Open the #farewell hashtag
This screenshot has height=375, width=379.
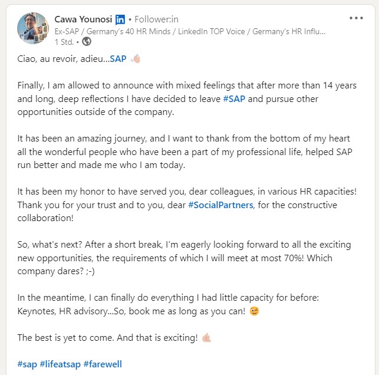click(103, 364)
